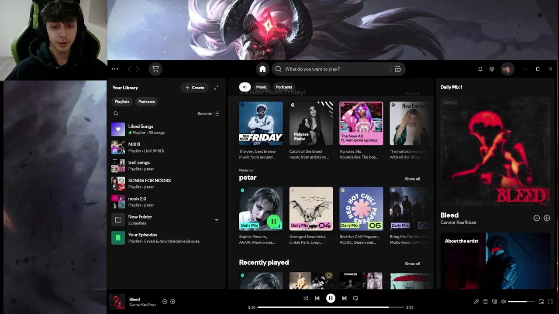559x314 pixels.
Task: Expand Your Library to full screen
Action: click(216, 88)
